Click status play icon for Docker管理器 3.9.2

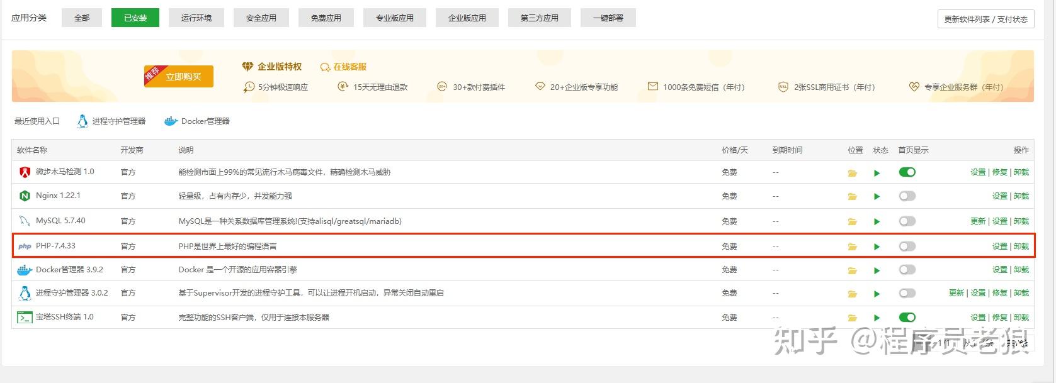coord(877,270)
